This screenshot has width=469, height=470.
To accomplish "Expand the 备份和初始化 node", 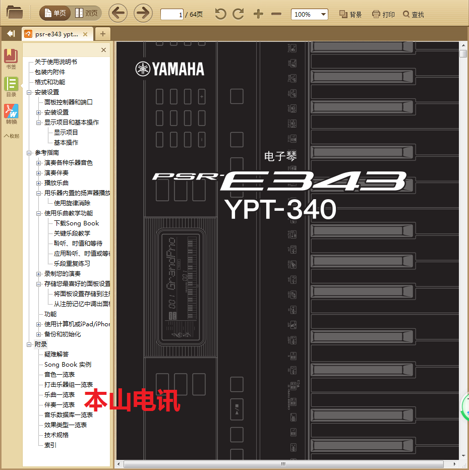I will tap(39, 334).
